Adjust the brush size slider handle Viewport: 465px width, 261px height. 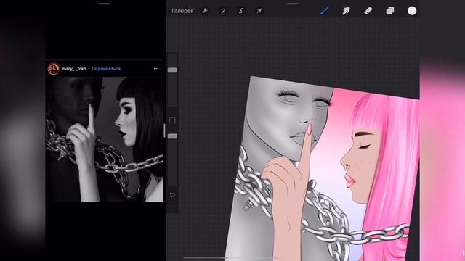pyautogui.click(x=173, y=70)
